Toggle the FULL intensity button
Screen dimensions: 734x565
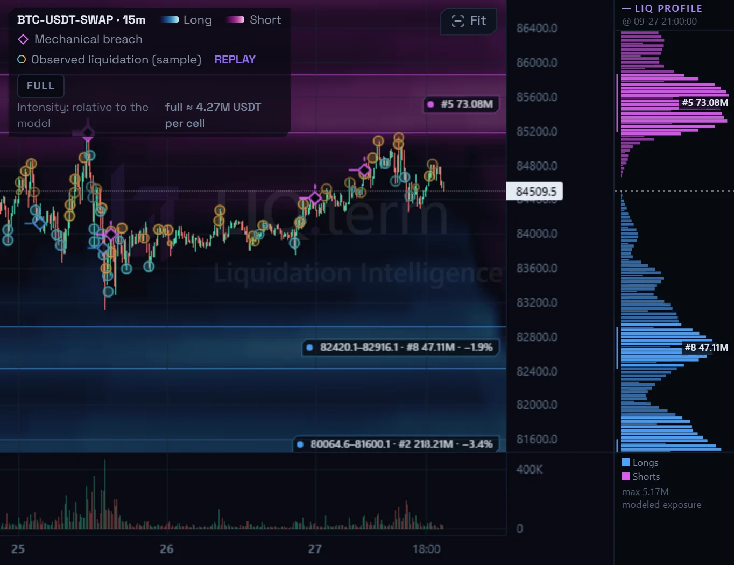coord(41,86)
